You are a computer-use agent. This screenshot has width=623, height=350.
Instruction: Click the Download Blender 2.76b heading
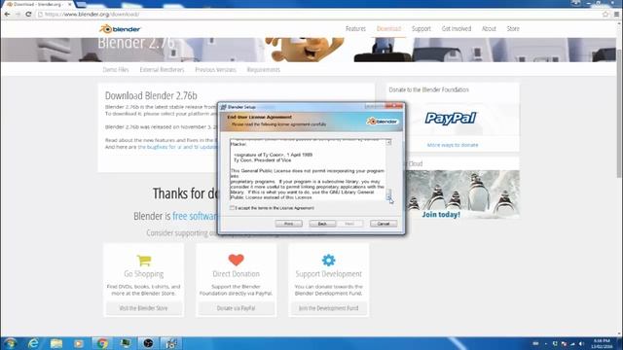pyautogui.click(x=151, y=95)
